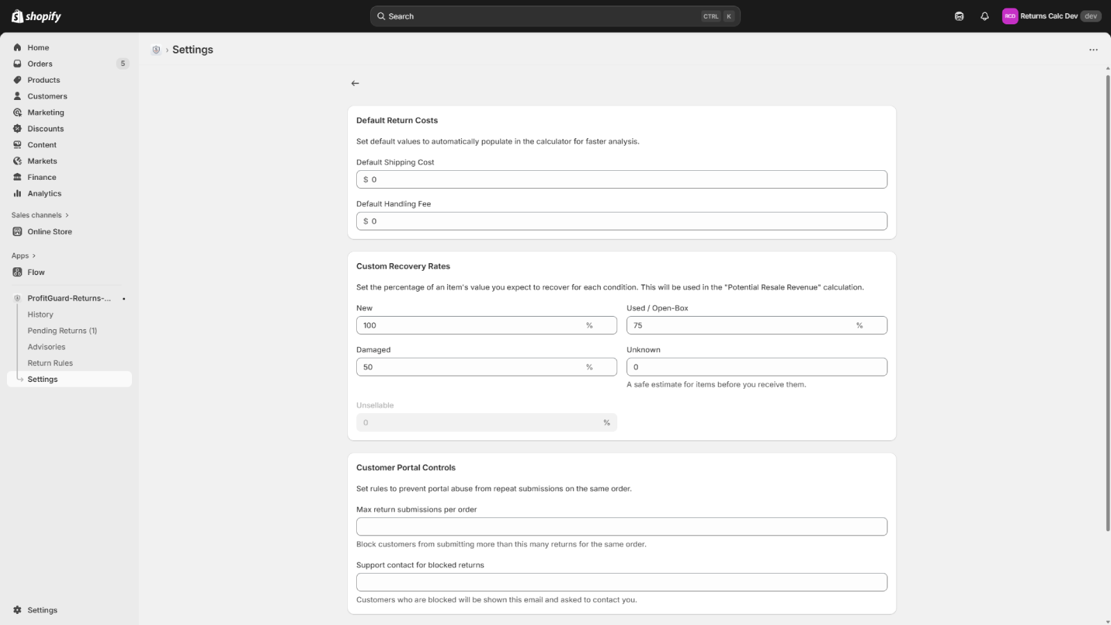Click the Default Shipping Cost field
Viewport: 1111px width, 625px height.
coord(621,178)
